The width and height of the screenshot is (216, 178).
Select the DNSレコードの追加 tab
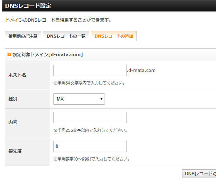click(113, 36)
